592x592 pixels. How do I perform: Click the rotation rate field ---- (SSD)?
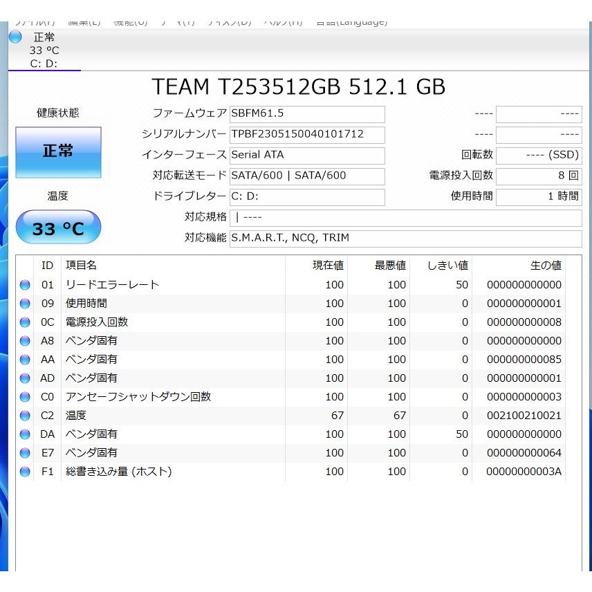[x=539, y=156]
